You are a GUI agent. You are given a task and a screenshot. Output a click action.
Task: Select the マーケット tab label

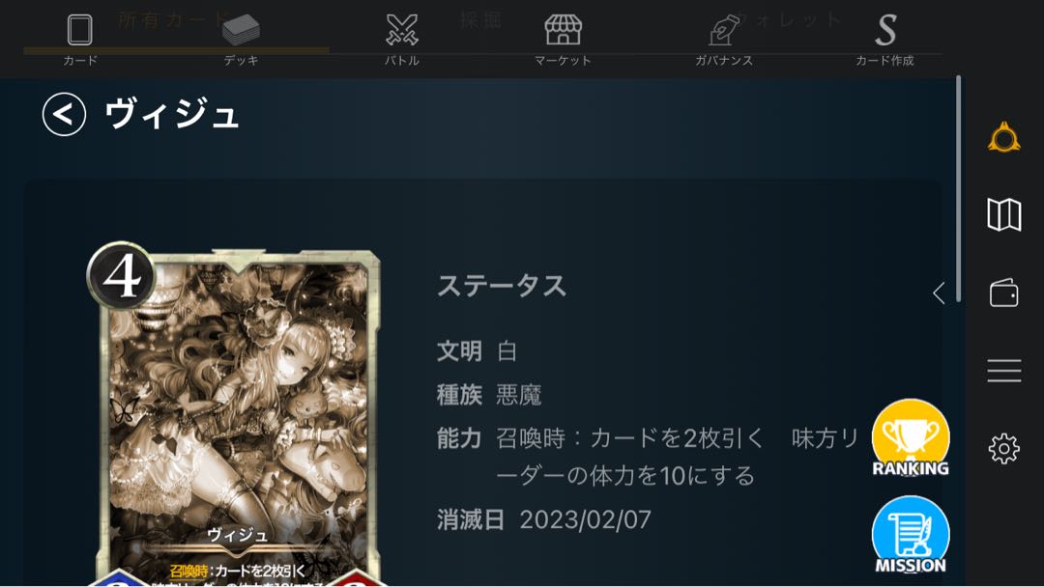563,61
